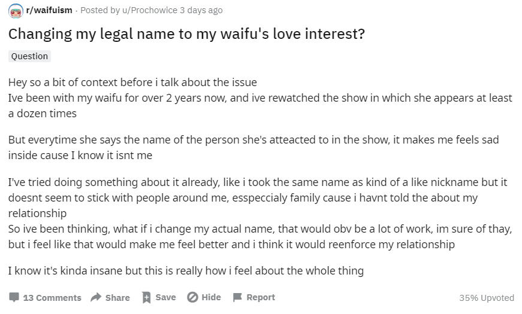Click the '3 days ago' timestamp

[201, 10]
